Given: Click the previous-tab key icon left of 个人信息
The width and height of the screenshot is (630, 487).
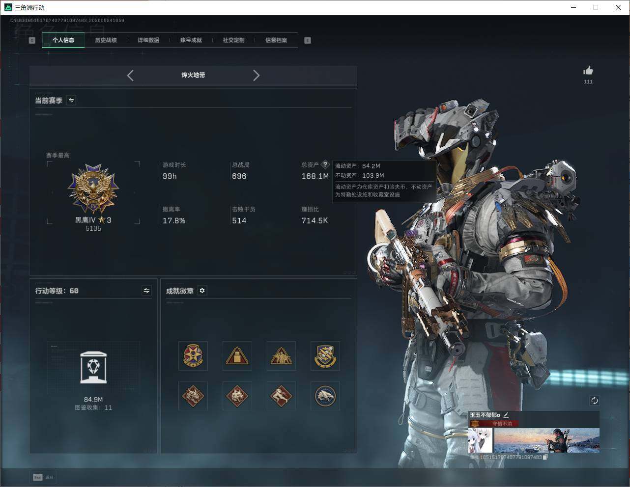Looking at the screenshot, I should [32, 40].
